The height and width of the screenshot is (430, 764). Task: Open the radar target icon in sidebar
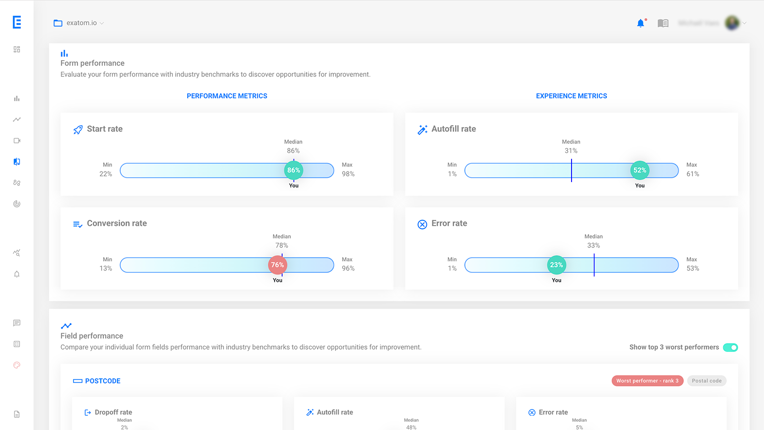coord(17,204)
